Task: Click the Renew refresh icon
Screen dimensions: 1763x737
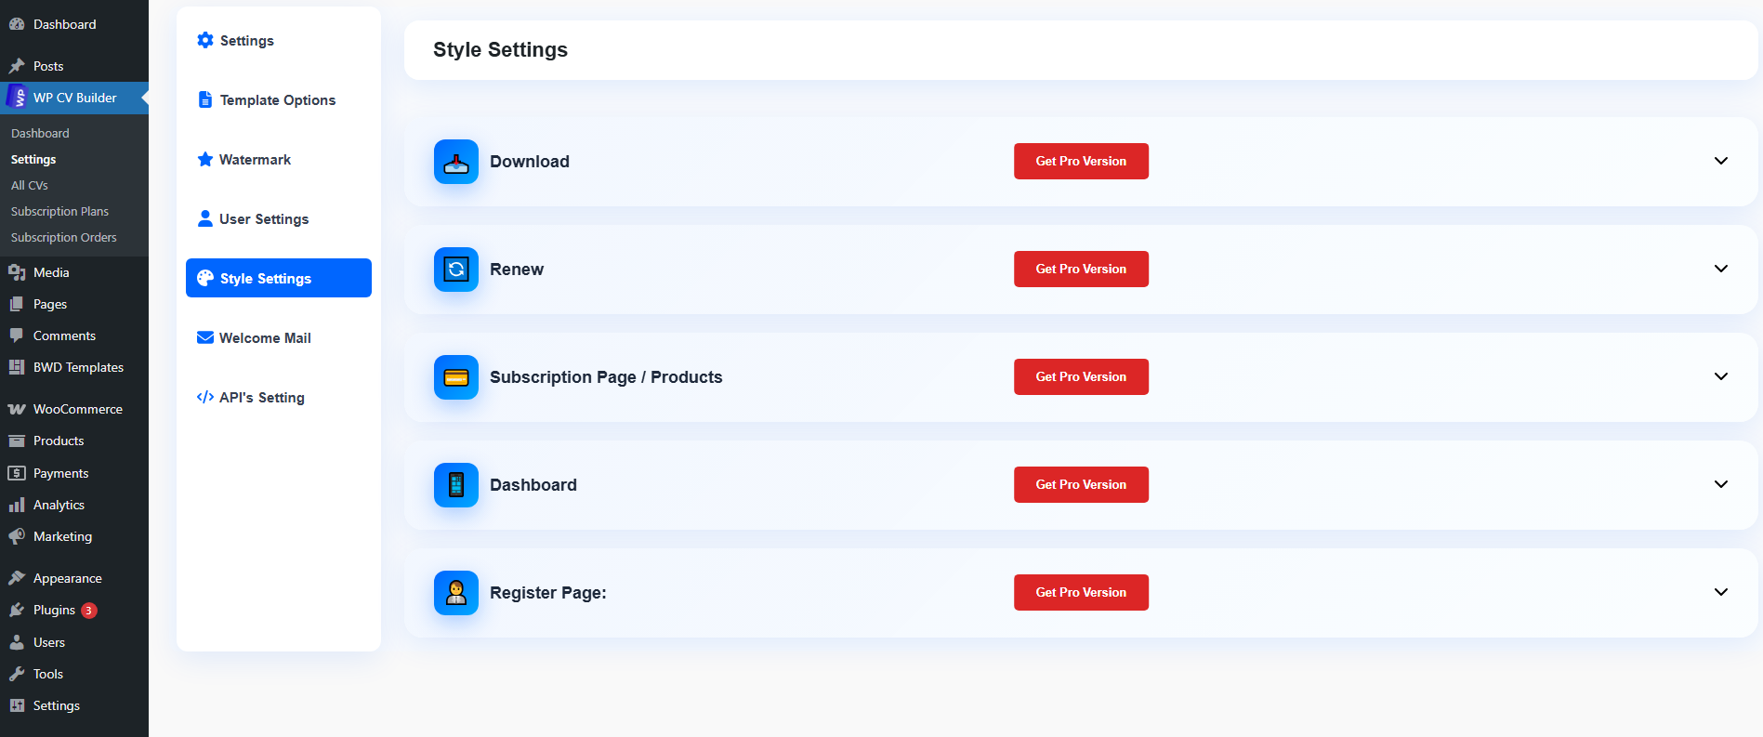Action: point(456,270)
